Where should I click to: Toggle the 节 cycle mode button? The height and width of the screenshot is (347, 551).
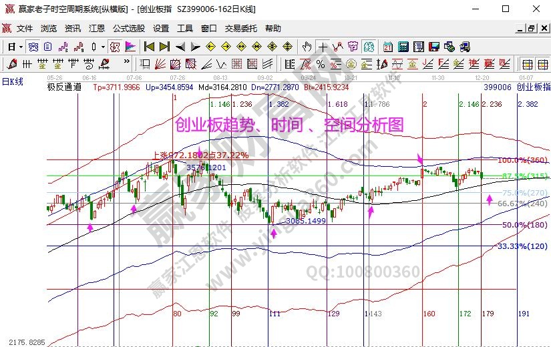point(353,47)
